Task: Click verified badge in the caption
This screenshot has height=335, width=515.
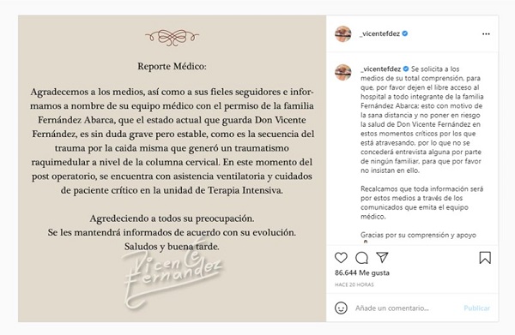Action: pyautogui.click(x=406, y=69)
